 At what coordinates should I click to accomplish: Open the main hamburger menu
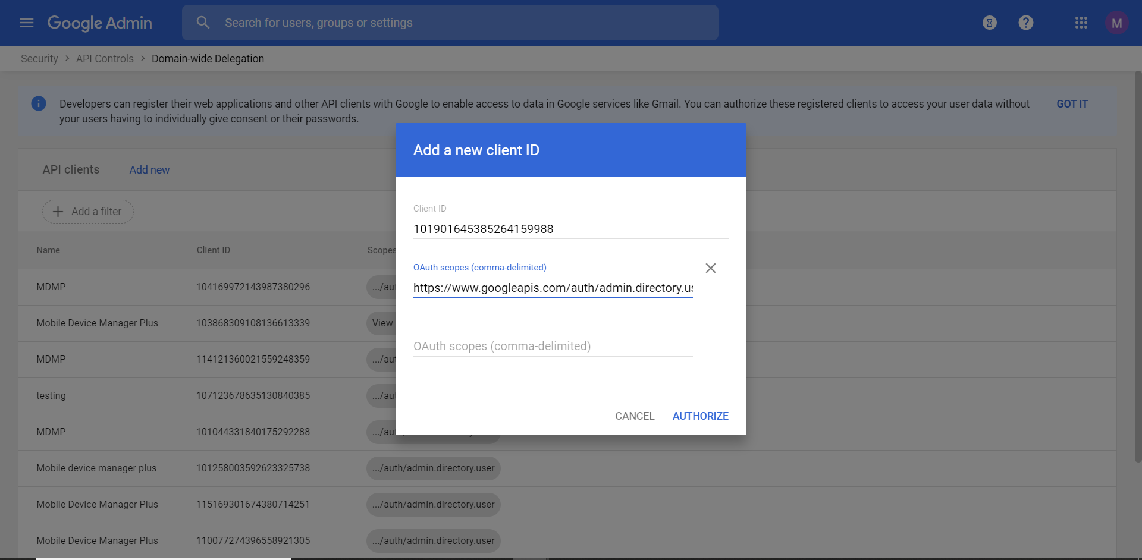coord(27,23)
